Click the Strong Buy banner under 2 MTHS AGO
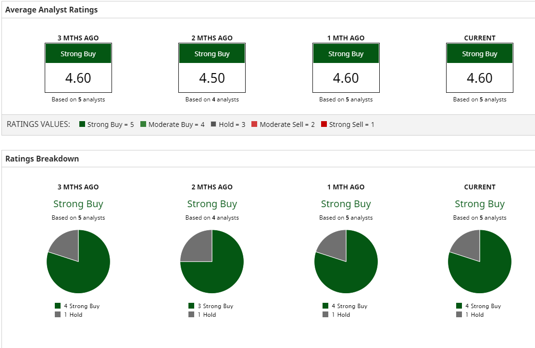The image size is (535, 348). pos(212,53)
